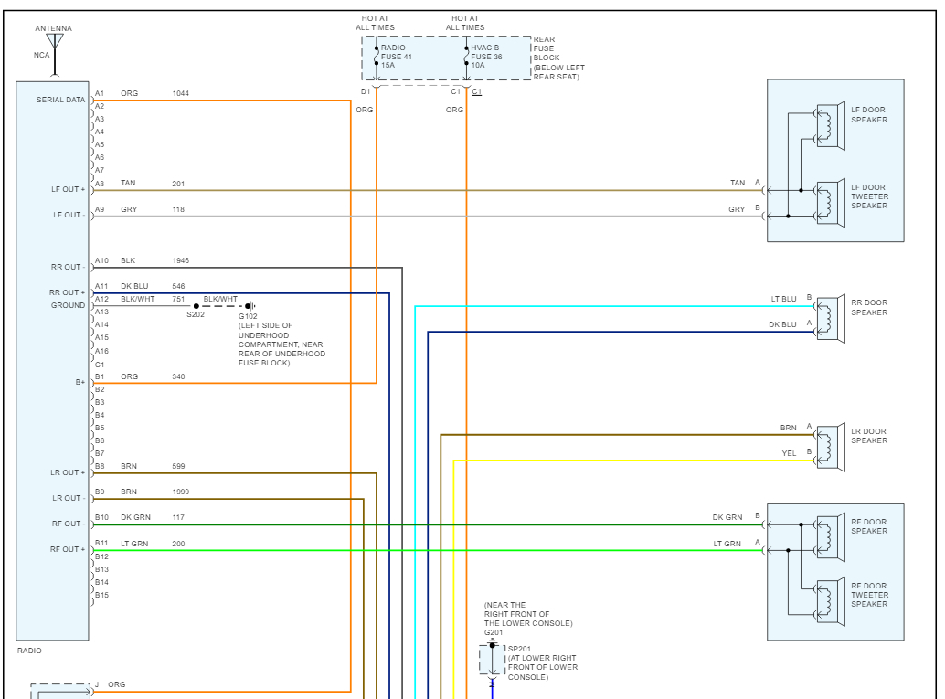The height and width of the screenshot is (699, 945).
Task: Click circuit number 751 on BLK/WHT wire
Action: [178, 299]
